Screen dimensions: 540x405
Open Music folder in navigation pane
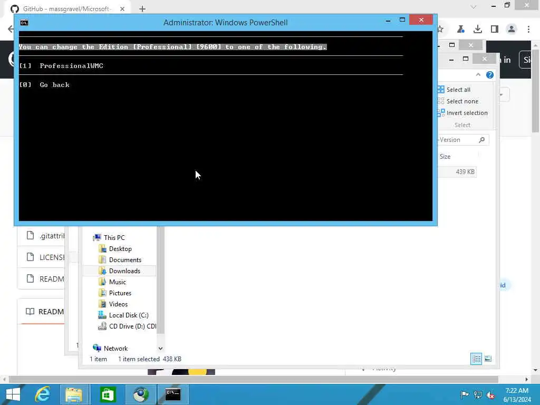tap(118, 282)
